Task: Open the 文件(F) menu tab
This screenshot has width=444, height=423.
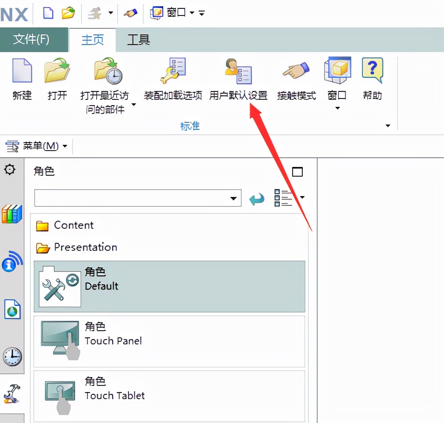Action: point(34,39)
